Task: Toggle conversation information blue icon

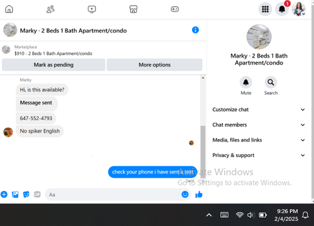Action: point(195,30)
